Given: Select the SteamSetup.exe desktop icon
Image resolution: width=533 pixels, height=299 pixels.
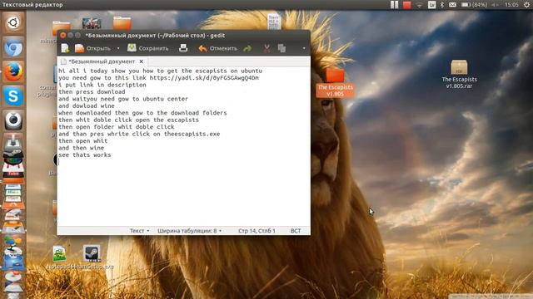Looking at the screenshot, I should tap(92, 257).
